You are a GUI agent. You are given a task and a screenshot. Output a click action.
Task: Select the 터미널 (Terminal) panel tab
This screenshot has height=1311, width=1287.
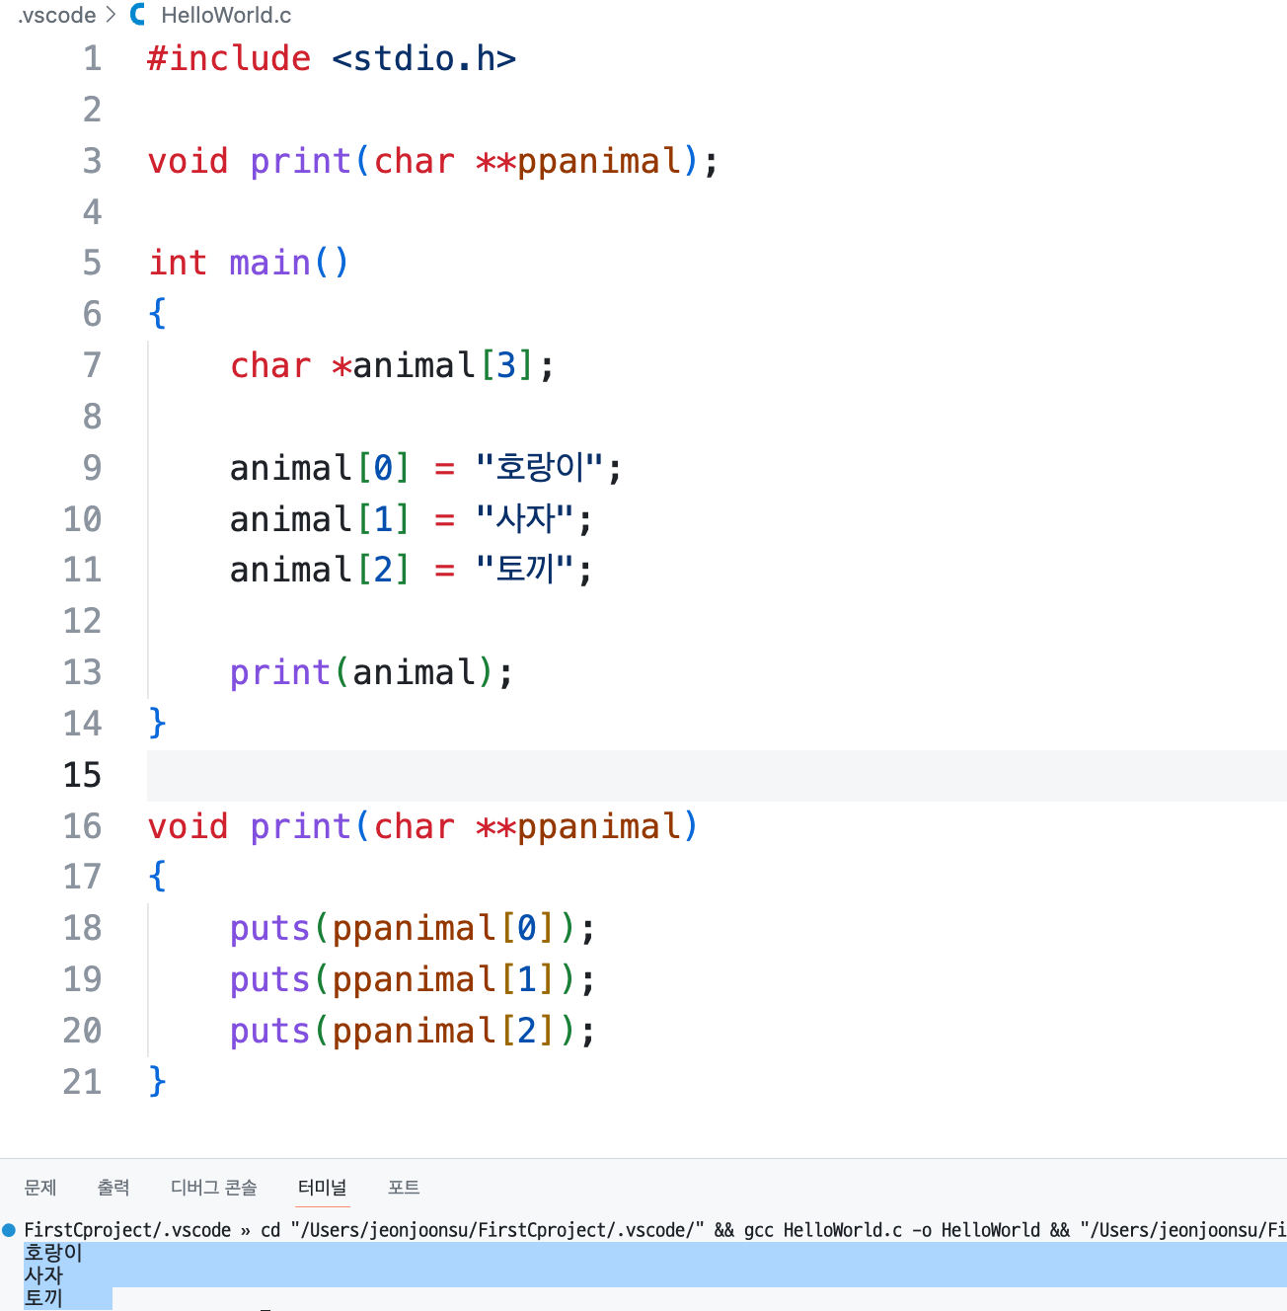323,1188
